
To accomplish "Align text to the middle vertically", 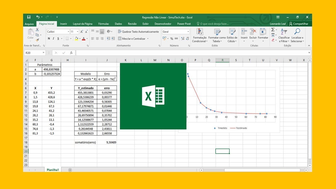I will point(97,31).
